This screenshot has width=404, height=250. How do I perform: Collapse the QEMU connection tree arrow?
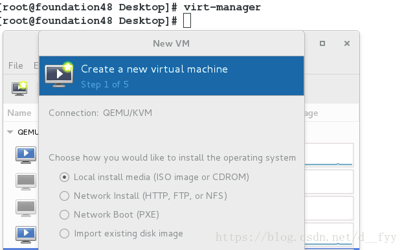(10, 132)
